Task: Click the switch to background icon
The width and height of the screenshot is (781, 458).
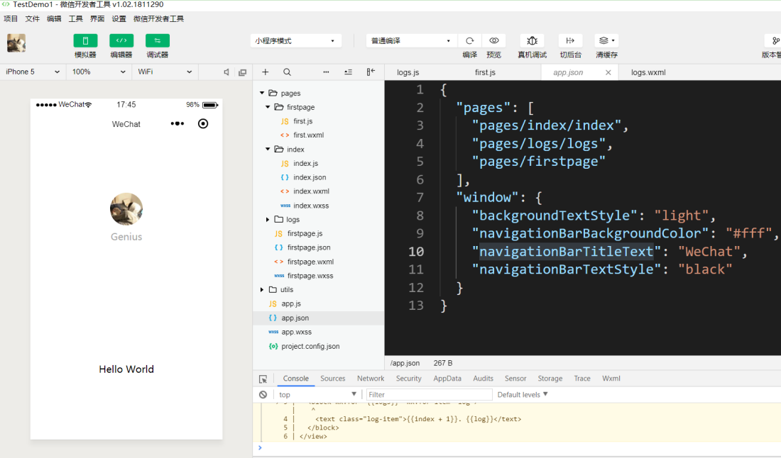Action: click(x=570, y=41)
